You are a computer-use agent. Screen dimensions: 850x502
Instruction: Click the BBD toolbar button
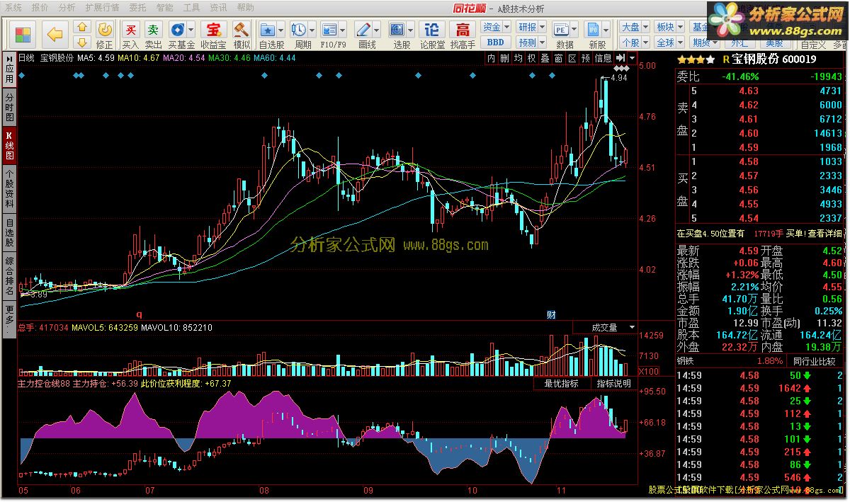(x=495, y=42)
